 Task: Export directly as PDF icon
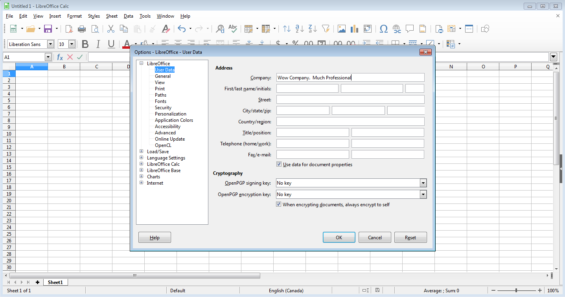click(69, 29)
